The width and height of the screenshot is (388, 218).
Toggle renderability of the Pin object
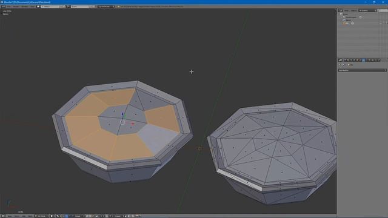[387, 23]
